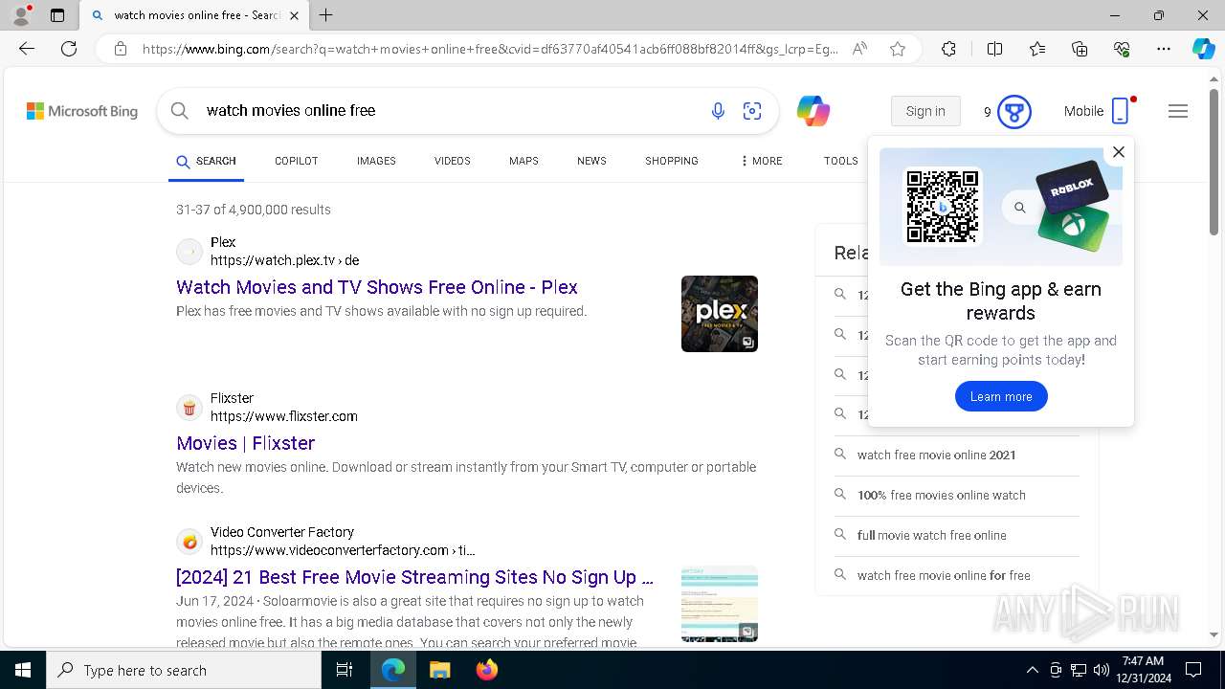Open the Copilot sidebar icon
The height and width of the screenshot is (689, 1225).
coord(1203,49)
